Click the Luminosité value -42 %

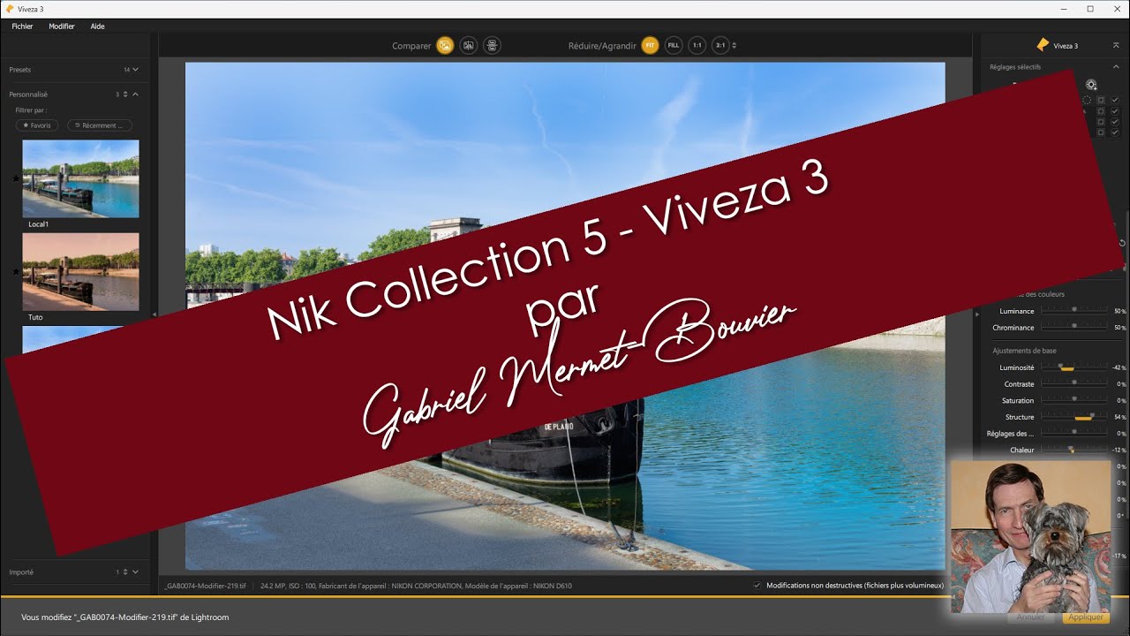click(1119, 367)
